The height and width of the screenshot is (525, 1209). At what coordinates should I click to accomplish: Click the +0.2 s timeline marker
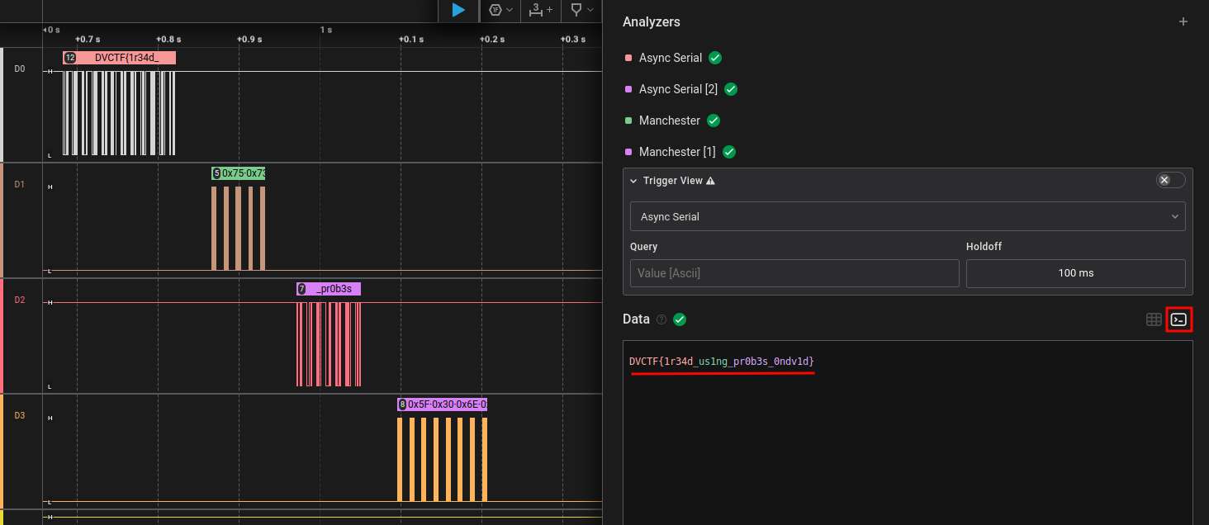coord(492,39)
